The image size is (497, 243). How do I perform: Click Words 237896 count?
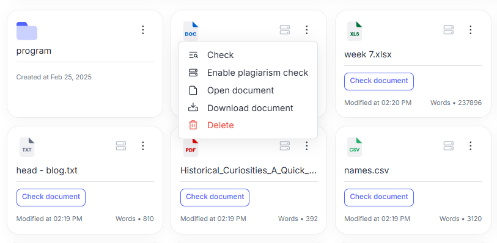(x=456, y=103)
